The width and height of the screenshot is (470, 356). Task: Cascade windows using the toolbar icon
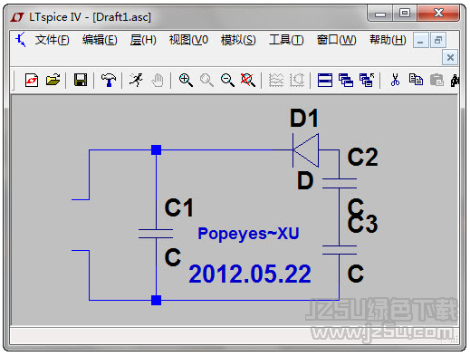point(346,81)
